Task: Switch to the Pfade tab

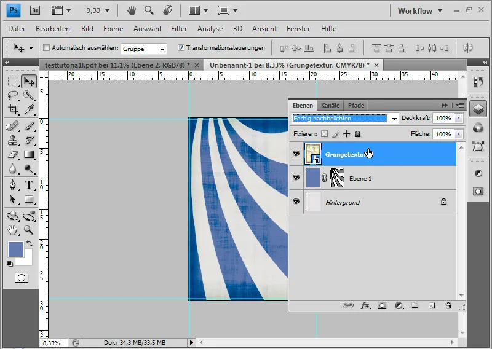Action: [356, 105]
